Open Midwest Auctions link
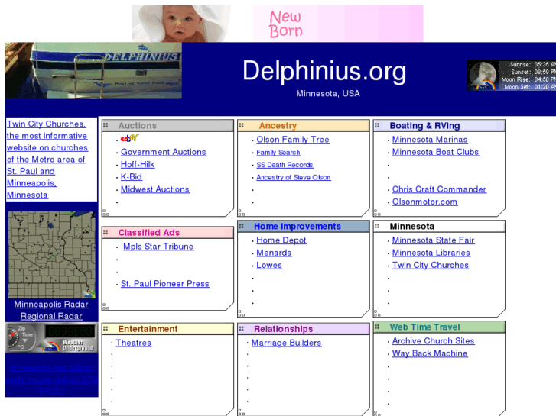The width and height of the screenshot is (556, 416). pyautogui.click(x=155, y=189)
